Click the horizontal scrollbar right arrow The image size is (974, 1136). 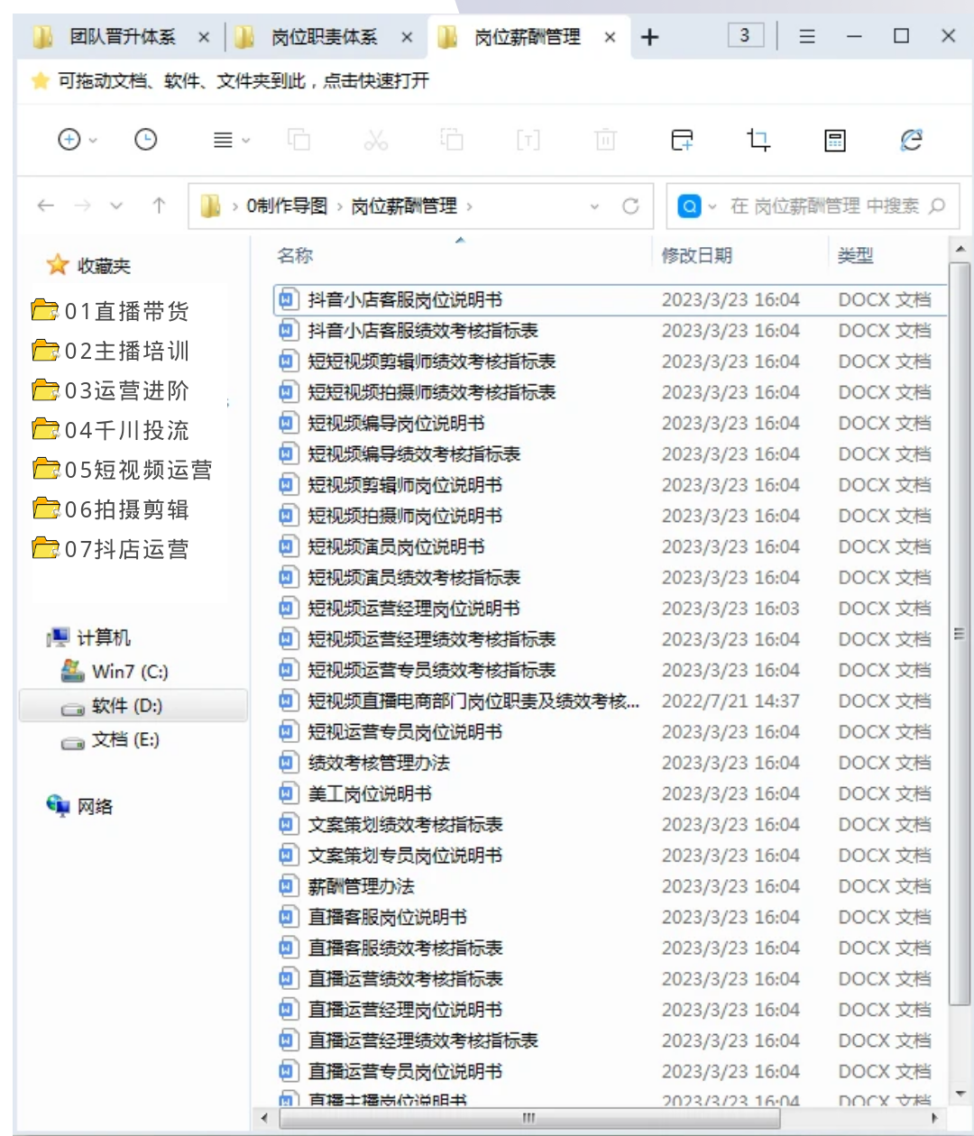click(935, 1118)
